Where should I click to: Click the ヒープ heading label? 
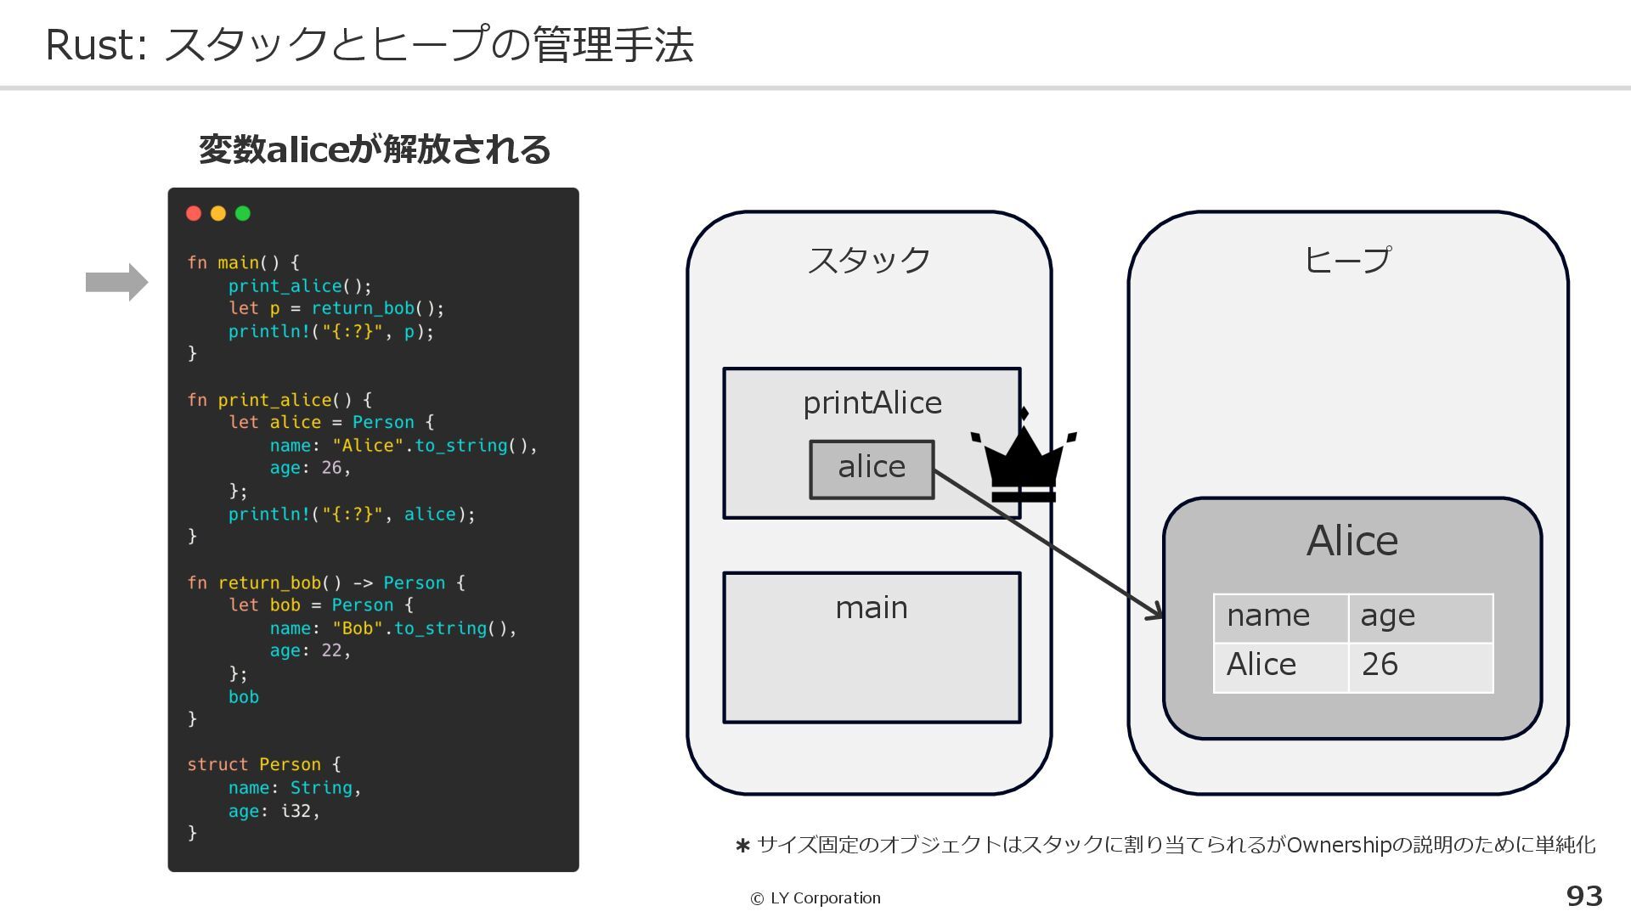(1348, 260)
